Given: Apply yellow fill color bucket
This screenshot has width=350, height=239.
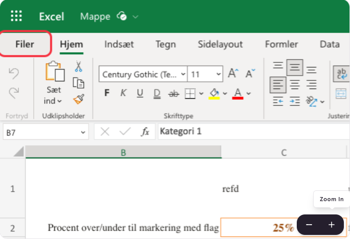Looking at the screenshot, I should coord(214,94).
